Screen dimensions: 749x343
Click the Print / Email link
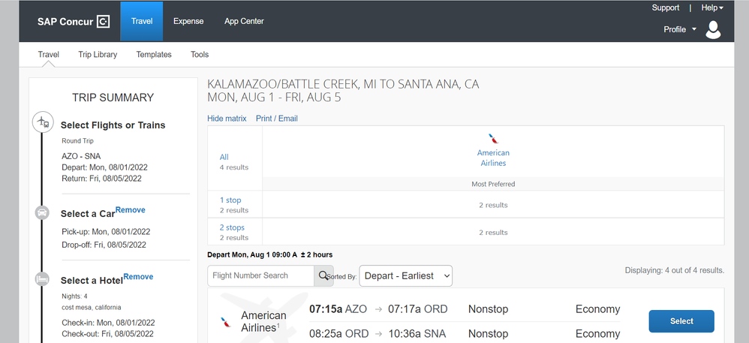pyautogui.click(x=277, y=119)
